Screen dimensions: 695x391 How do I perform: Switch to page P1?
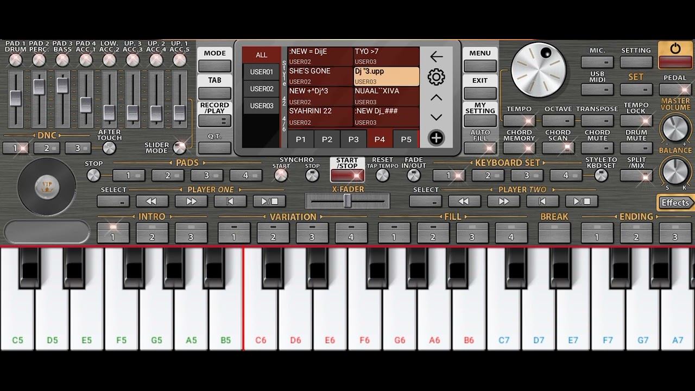click(301, 139)
